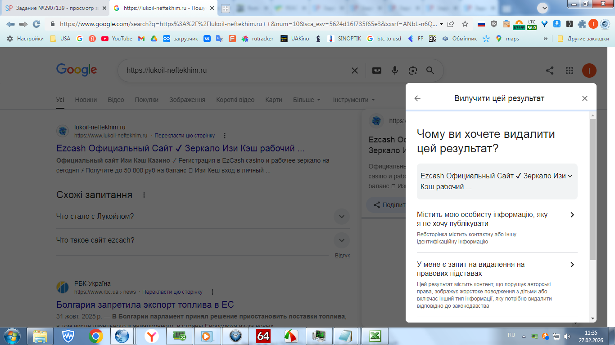Expand 'Что такое сайт ezcach?' question

[341, 240]
